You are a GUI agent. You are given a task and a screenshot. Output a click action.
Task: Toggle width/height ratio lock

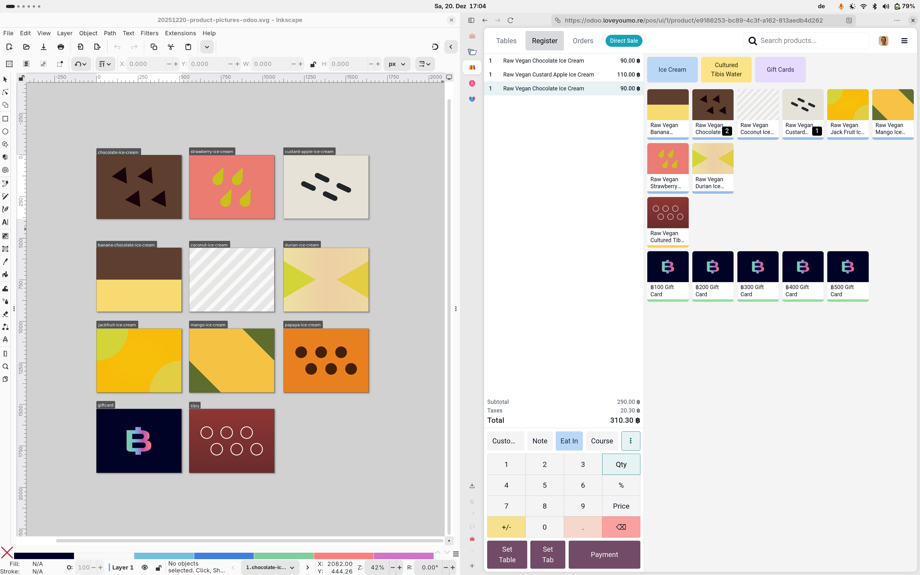313,64
